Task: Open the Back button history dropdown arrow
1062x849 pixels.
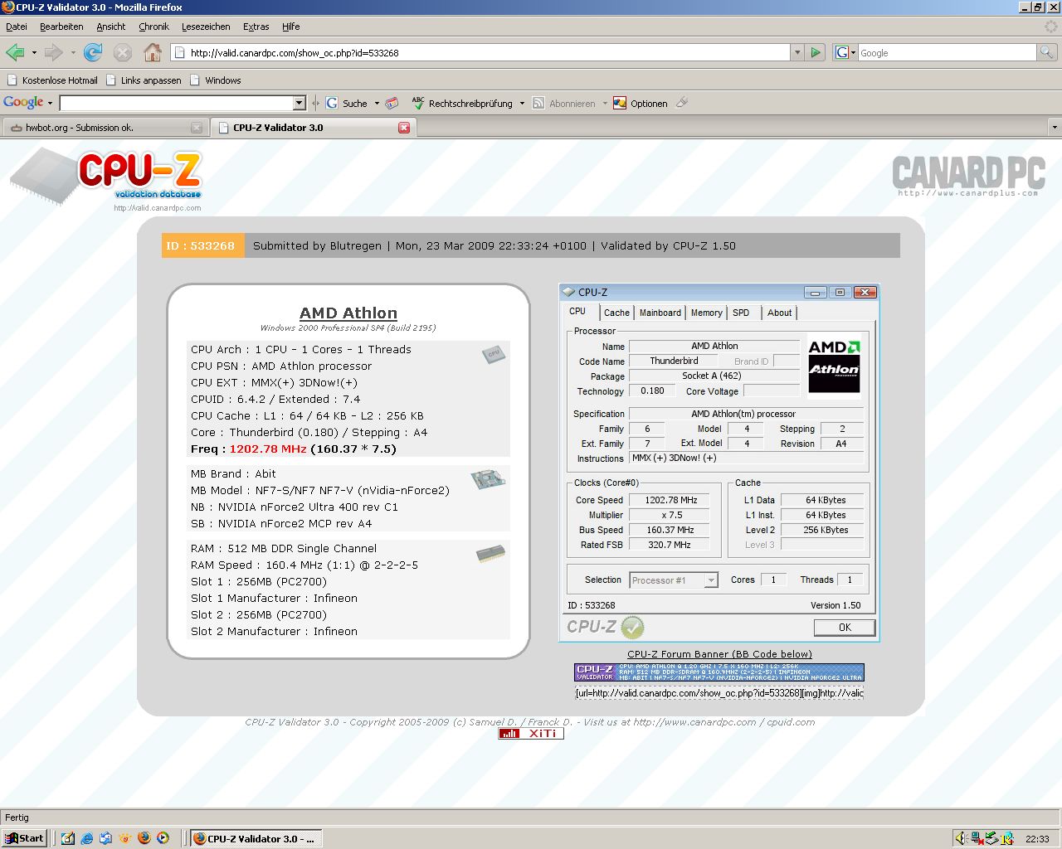Action: [34, 53]
